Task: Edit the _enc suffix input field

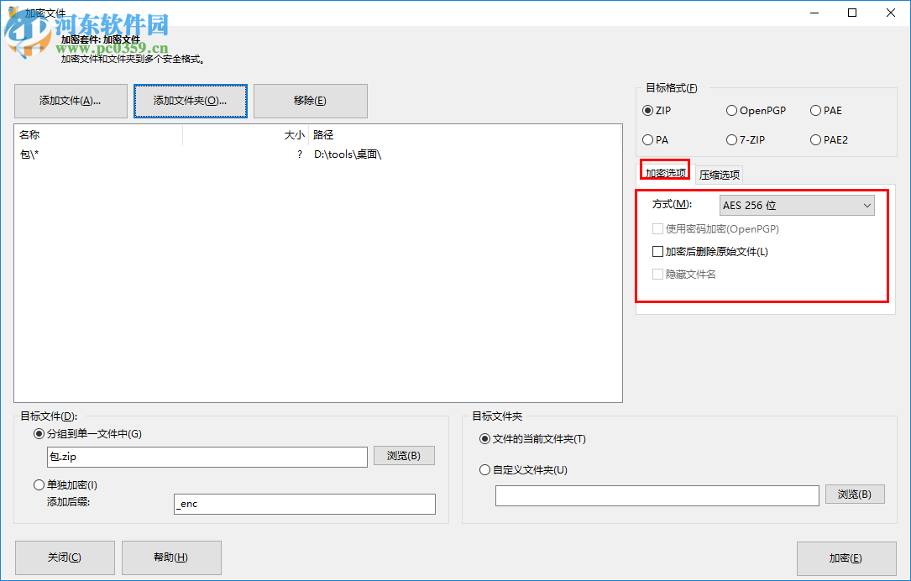Action: pos(305,504)
